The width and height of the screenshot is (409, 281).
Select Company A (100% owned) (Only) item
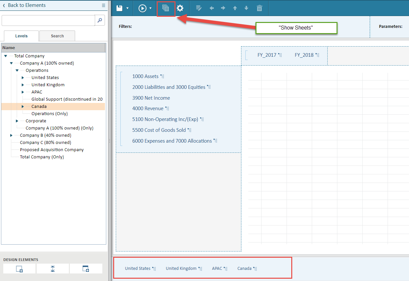point(59,128)
